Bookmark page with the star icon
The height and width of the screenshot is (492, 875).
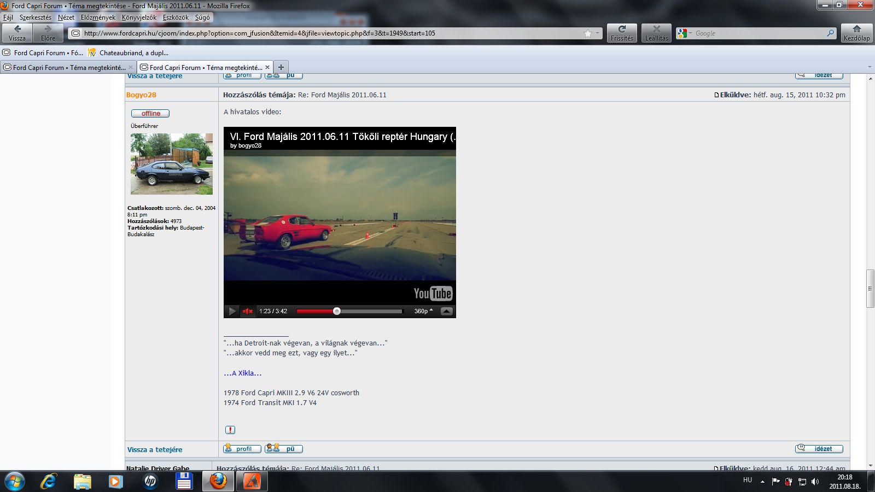pyautogui.click(x=588, y=33)
